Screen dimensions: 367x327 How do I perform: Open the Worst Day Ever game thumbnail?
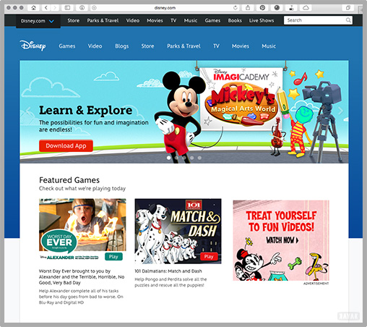coord(82,225)
